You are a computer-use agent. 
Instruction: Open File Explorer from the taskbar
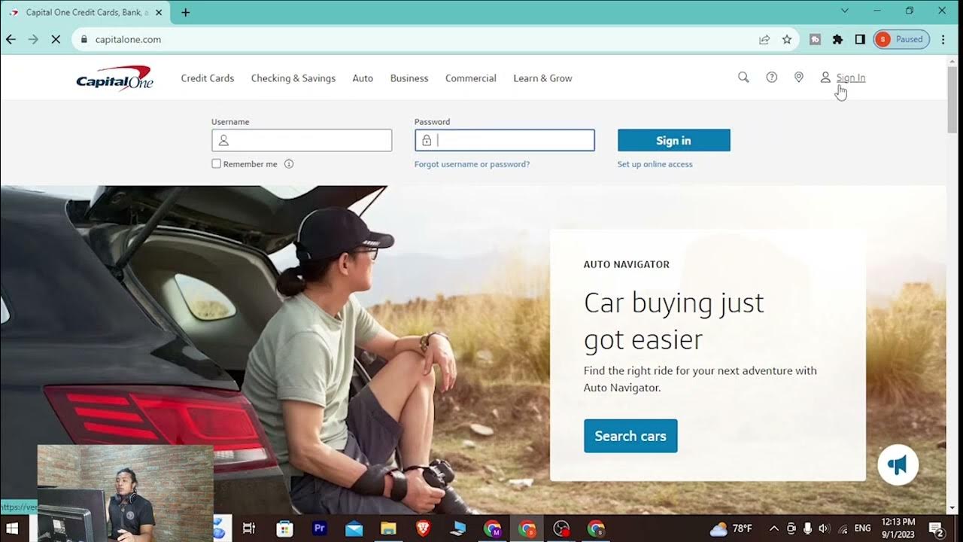pyautogui.click(x=388, y=528)
